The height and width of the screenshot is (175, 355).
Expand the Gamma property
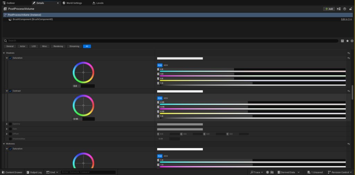click(x=7, y=124)
